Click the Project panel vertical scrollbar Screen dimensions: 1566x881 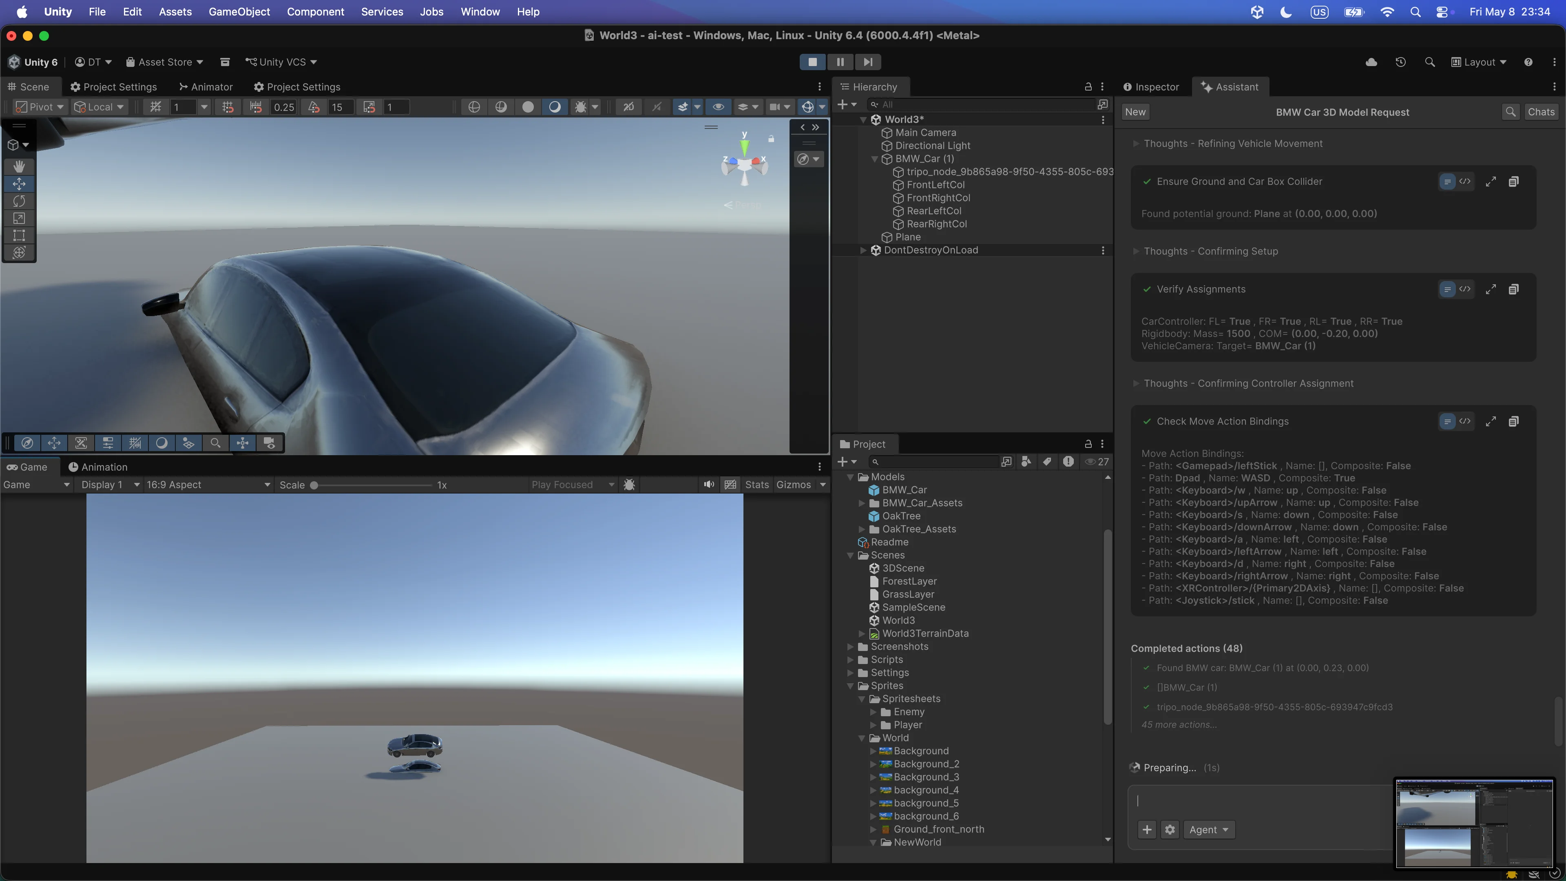[1108, 626]
